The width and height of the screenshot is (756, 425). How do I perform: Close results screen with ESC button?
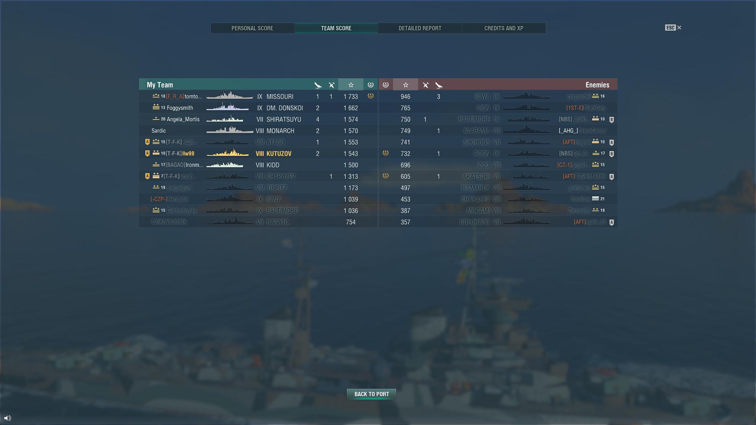673,28
